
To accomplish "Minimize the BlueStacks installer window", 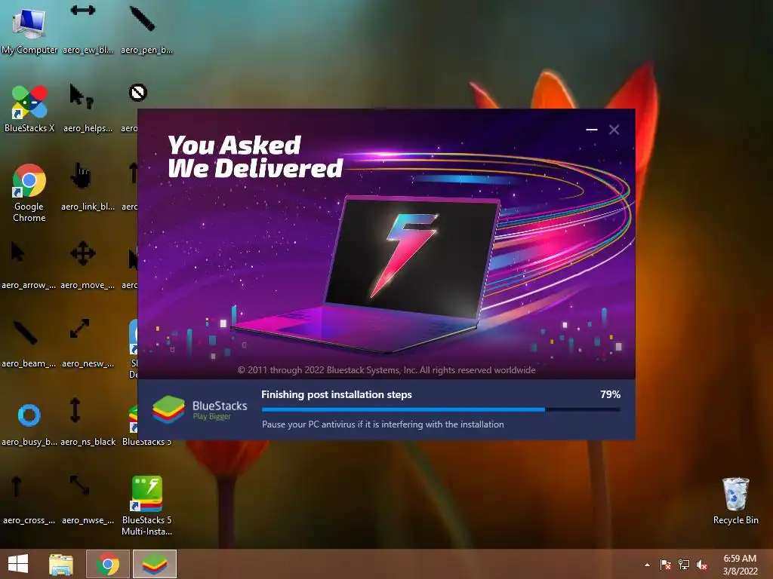I will (592, 130).
